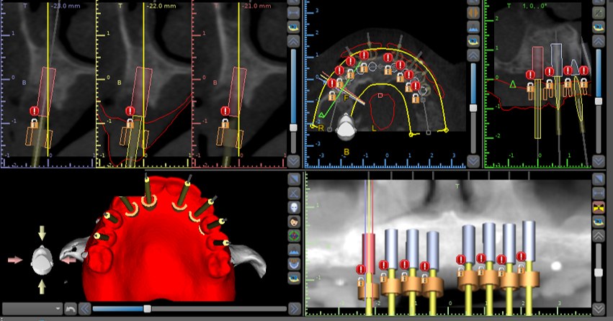Step cross-section slices up with chevron button
The image size is (613, 321).
(294, 41)
